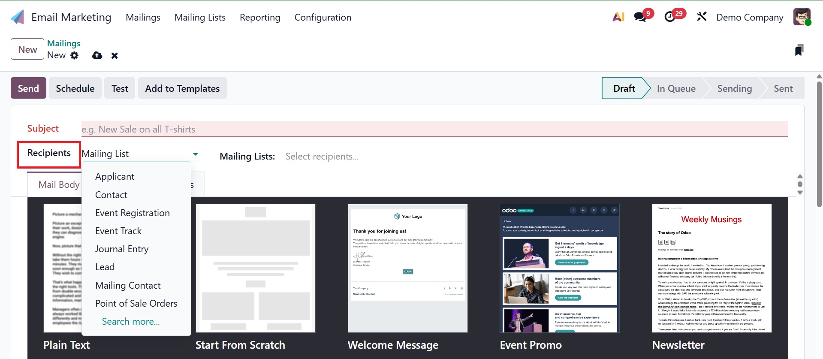The height and width of the screenshot is (359, 823).
Task: Select the Newsletter template
Action: [712, 268]
